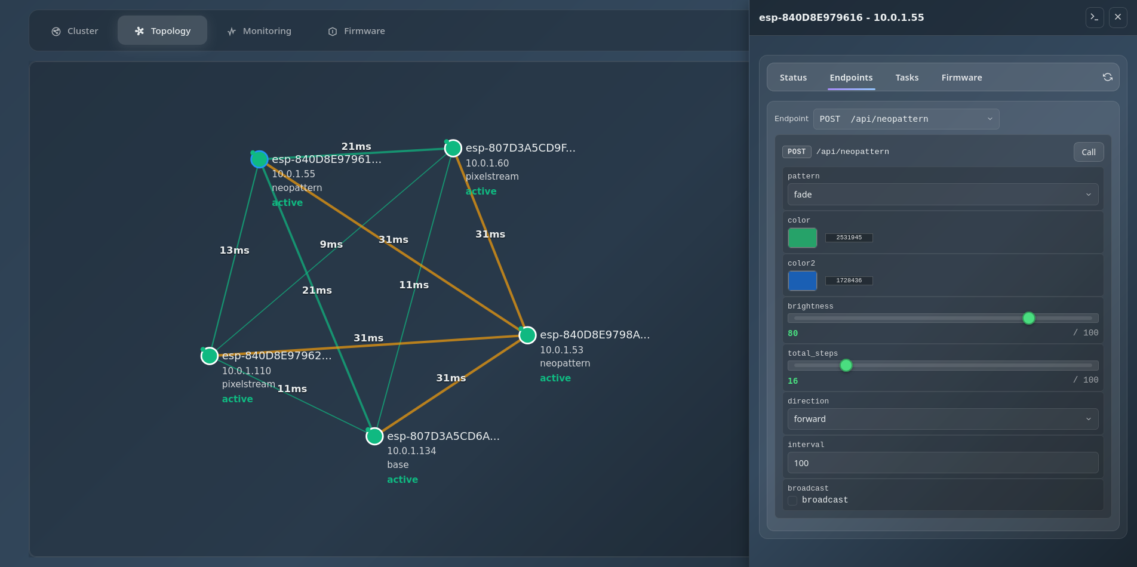Click the Cluster compass icon
Screen dimensions: 1137x567
point(56,31)
